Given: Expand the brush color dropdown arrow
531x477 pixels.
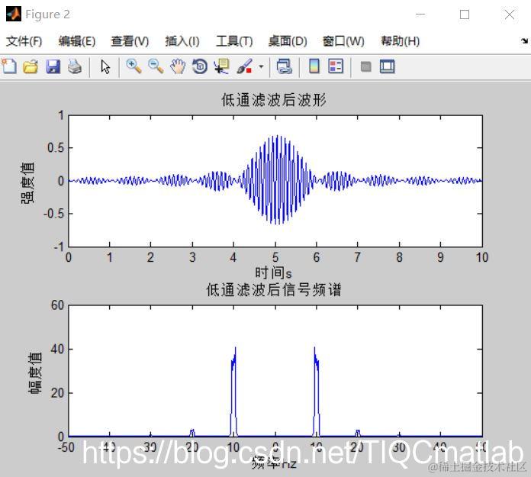Looking at the screenshot, I should click(x=261, y=66).
